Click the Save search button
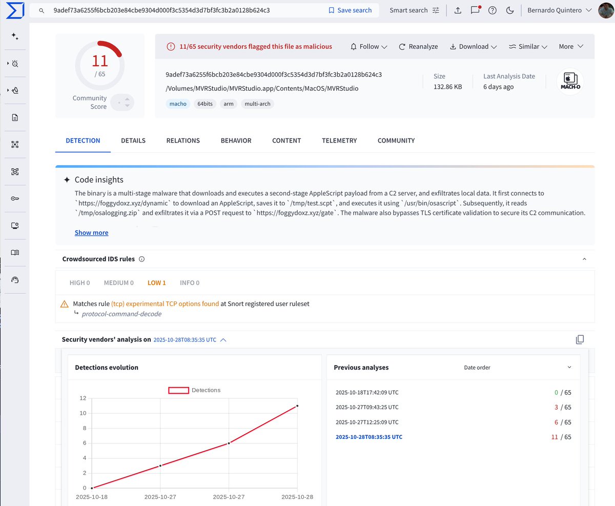Screen dimensions: 615x506 pos(350,10)
